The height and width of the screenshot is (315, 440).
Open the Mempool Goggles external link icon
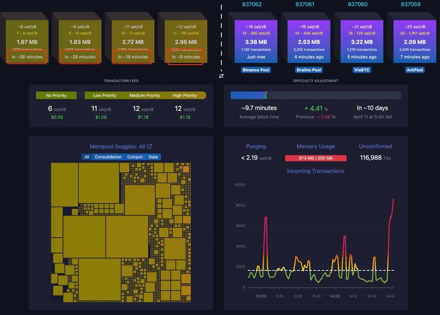pos(149,147)
